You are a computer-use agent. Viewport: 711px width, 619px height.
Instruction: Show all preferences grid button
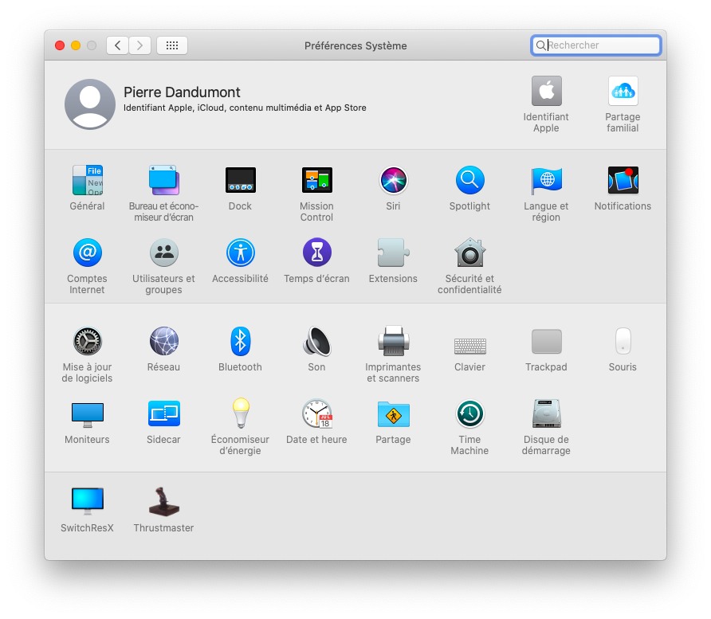pyautogui.click(x=172, y=45)
